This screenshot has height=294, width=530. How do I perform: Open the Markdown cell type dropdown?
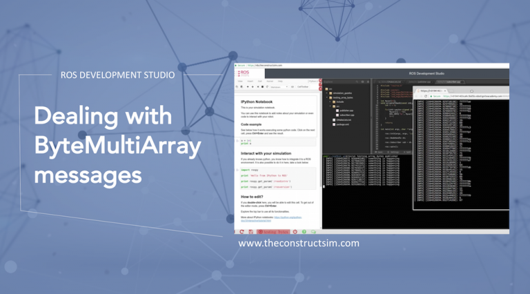(x=279, y=87)
